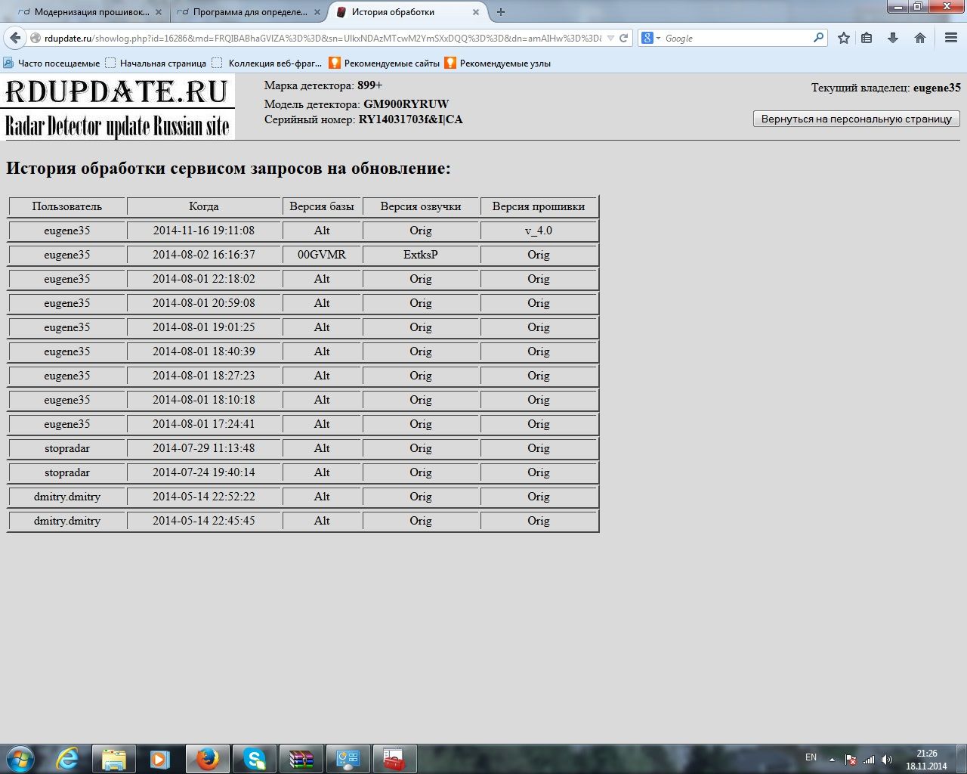The image size is (967, 774).
Task: Click Вернуться на персональную страницу button
Action: click(x=856, y=119)
